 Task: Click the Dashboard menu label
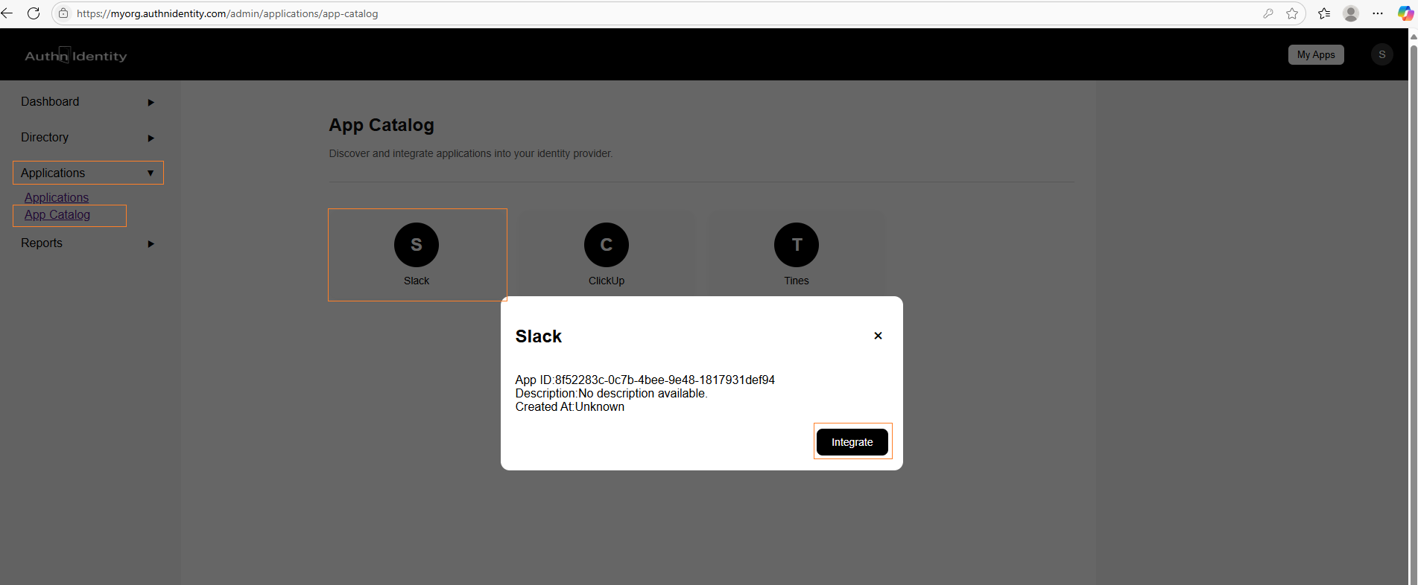coord(50,102)
